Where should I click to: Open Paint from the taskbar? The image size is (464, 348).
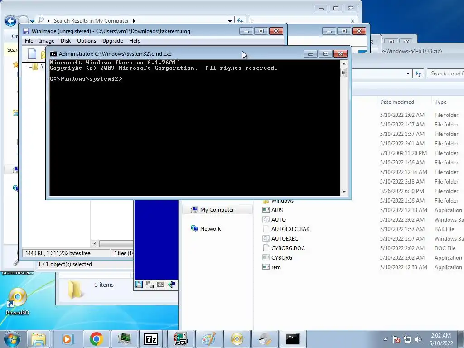[208, 339]
